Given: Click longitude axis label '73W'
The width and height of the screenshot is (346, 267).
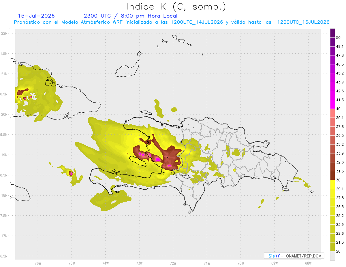Looking at the screenshot, I should [139, 263].
